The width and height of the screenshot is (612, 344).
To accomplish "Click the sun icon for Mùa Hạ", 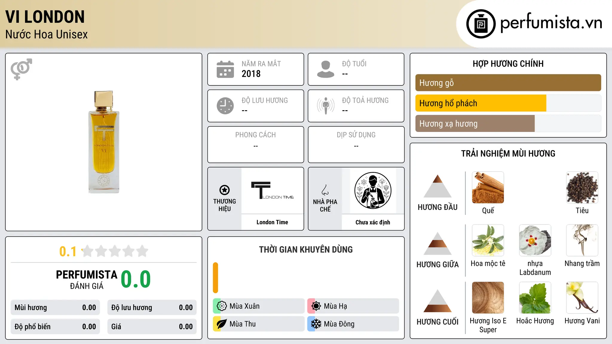I will (x=316, y=306).
